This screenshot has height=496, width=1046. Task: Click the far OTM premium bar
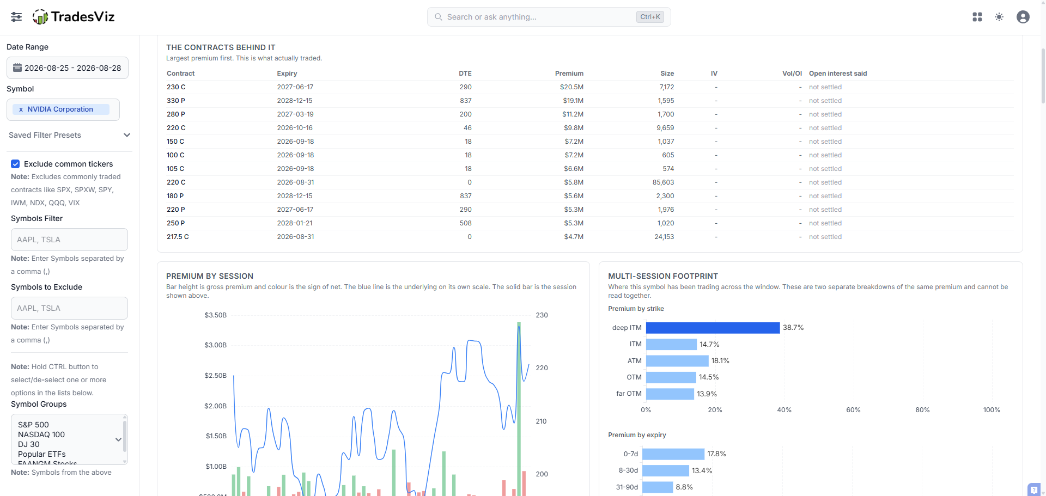pyautogui.click(x=670, y=394)
